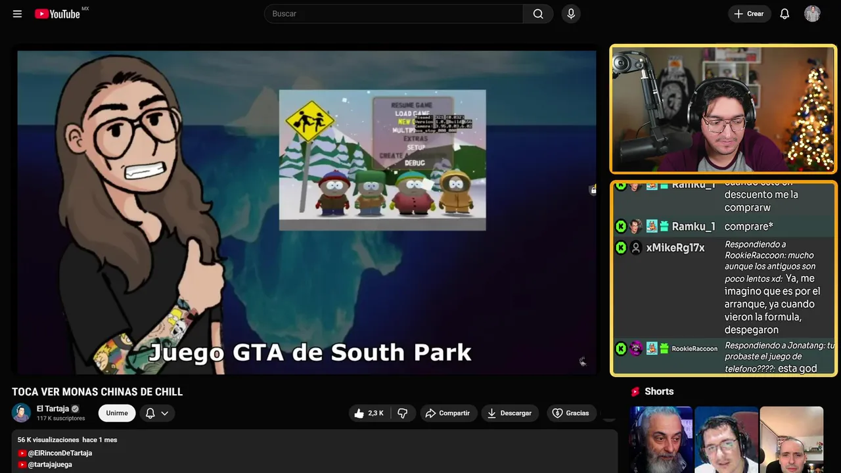Click the Shorts section heading
The image size is (841, 473).
coord(659,392)
